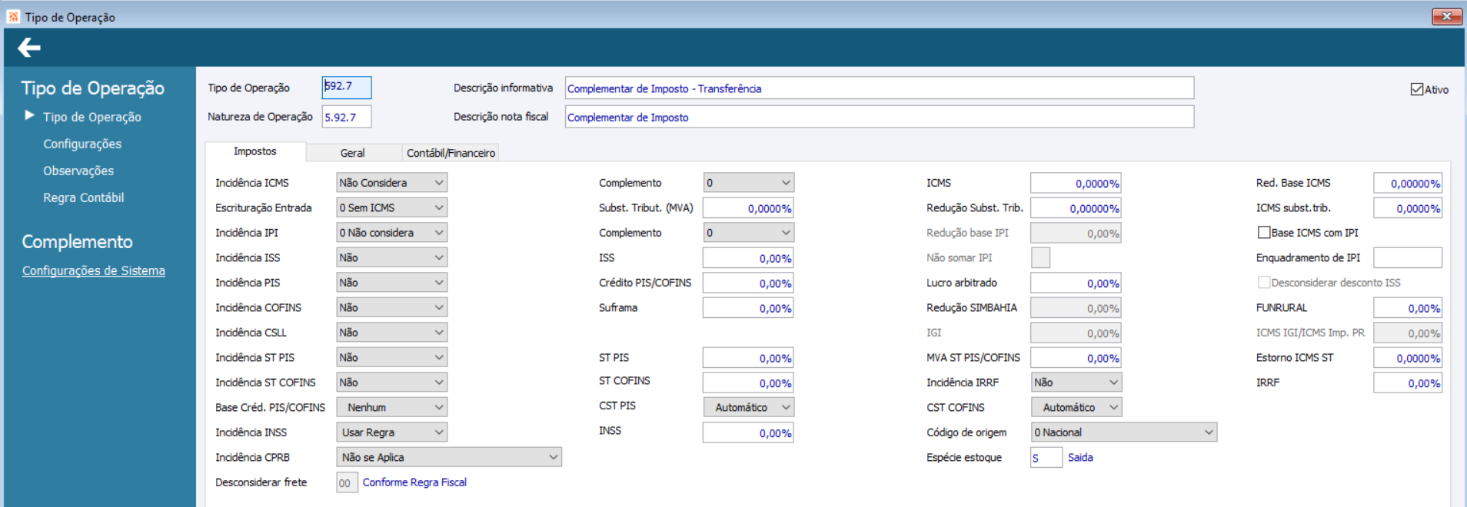
Task: Click the Tipo de Operação window icon
Action: point(13,17)
